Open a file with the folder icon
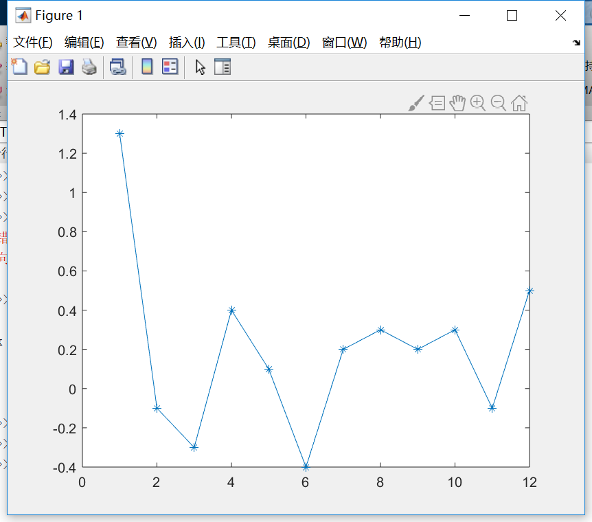This screenshot has height=522, width=592. coord(43,67)
